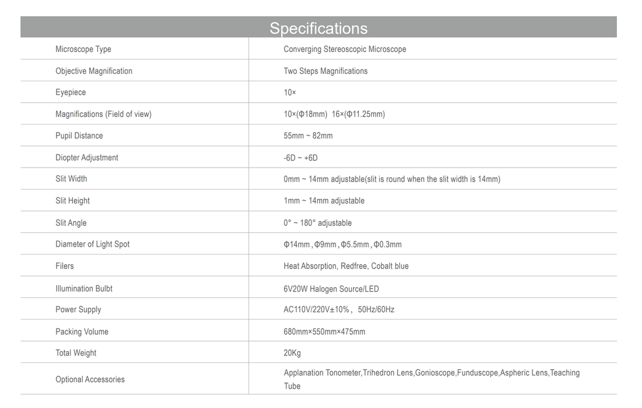
Task: Click the Slit Angle 0° ~ 180° value
Action: pyautogui.click(x=318, y=223)
